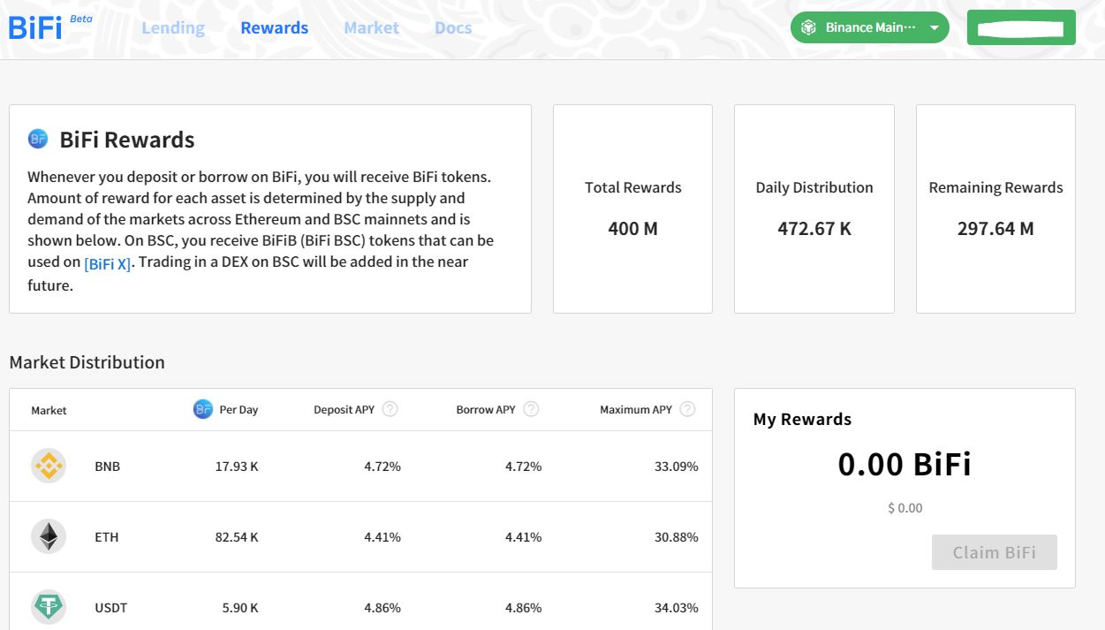This screenshot has height=630, width=1105.
Task: Click USDT per day value 5.90 K
Action: (240, 607)
